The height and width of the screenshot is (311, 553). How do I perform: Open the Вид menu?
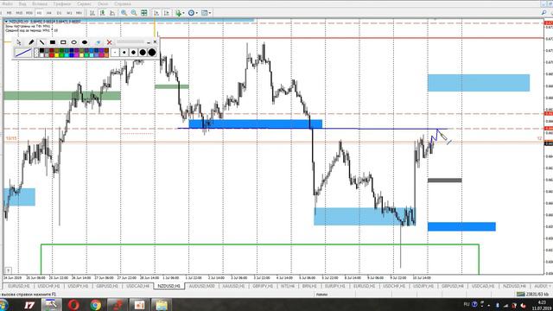(x=22, y=3)
